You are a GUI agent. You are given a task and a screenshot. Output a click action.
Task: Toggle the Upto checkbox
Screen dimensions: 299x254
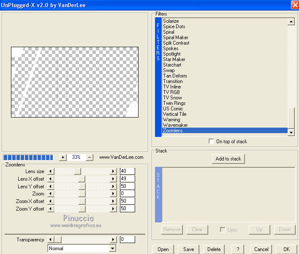tap(223, 230)
